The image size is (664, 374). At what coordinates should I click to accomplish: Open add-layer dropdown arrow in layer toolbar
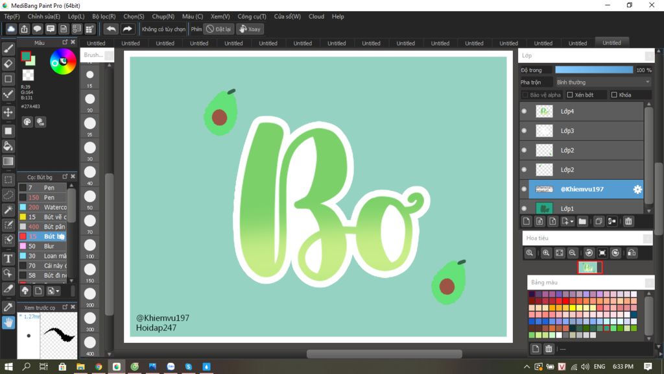(572, 221)
